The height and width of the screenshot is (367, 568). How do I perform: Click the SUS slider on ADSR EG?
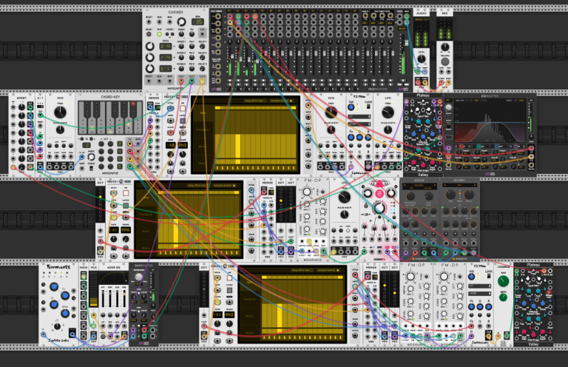click(x=117, y=298)
